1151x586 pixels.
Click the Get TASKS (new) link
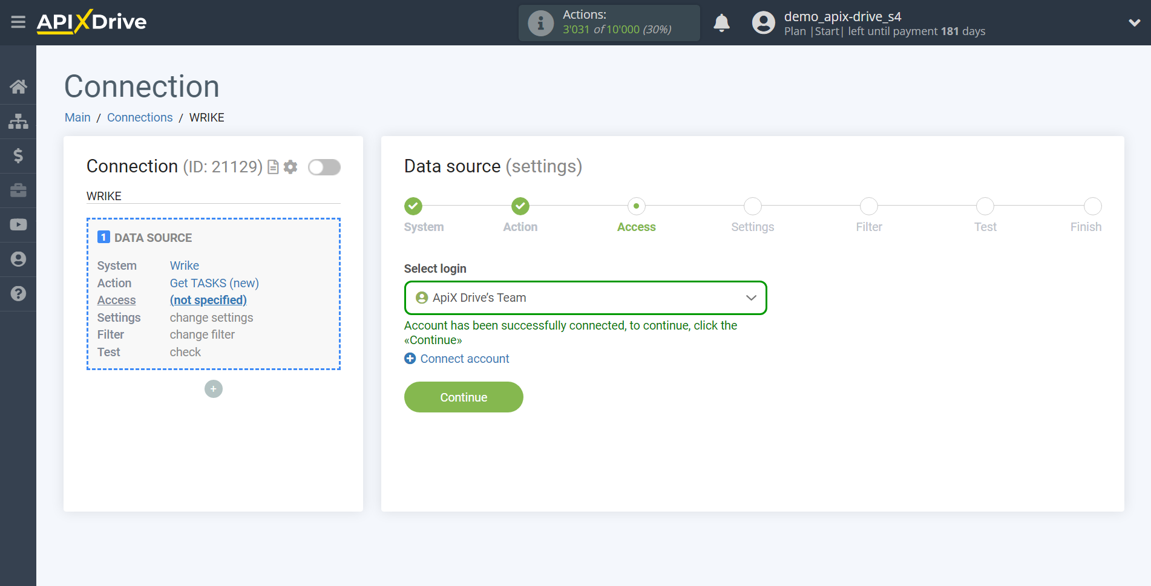point(214,283)
